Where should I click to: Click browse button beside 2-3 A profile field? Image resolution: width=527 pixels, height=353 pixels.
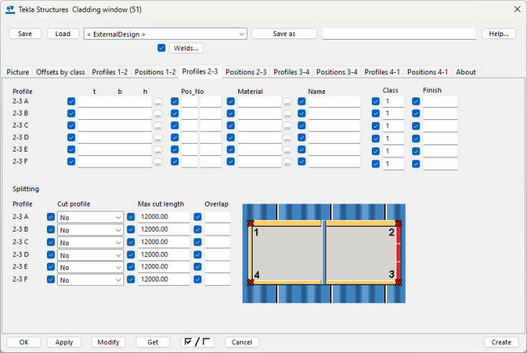[x=157, y=103]
